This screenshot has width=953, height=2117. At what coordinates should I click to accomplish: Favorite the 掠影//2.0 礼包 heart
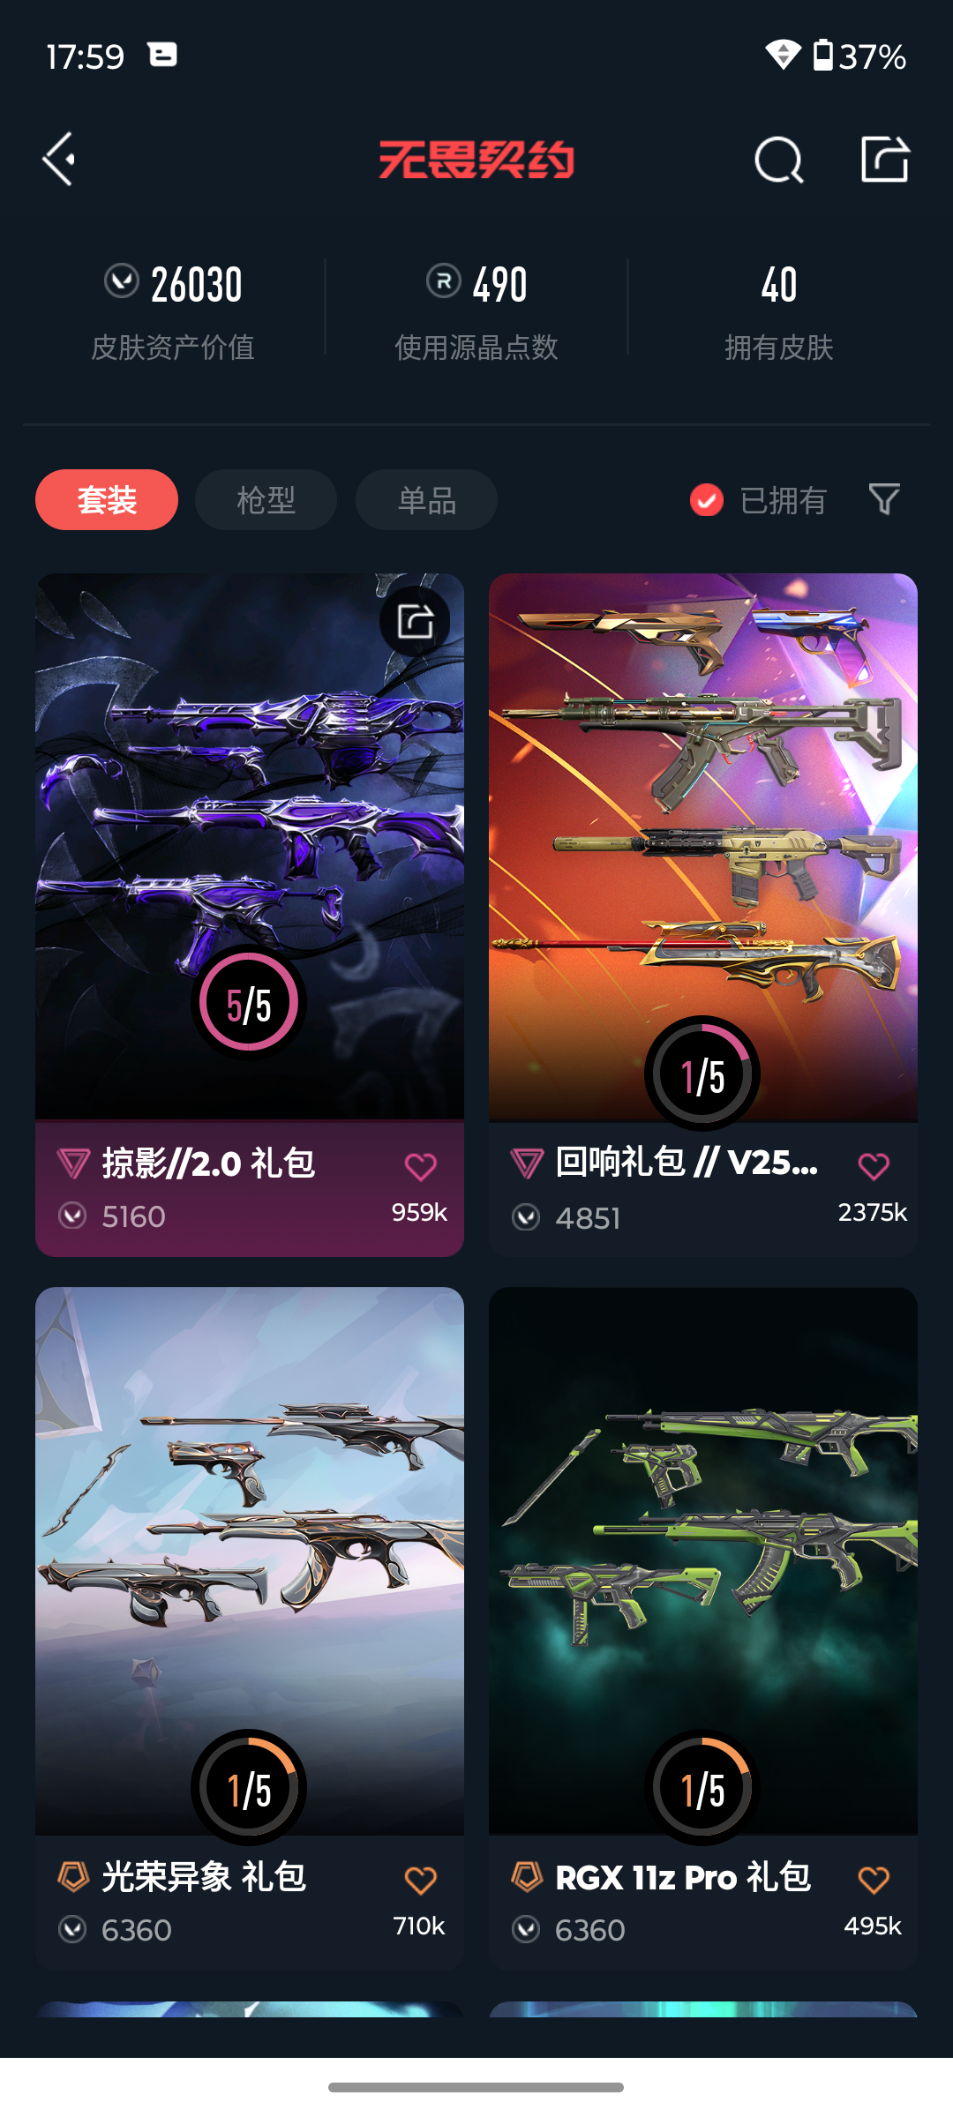421,1167
